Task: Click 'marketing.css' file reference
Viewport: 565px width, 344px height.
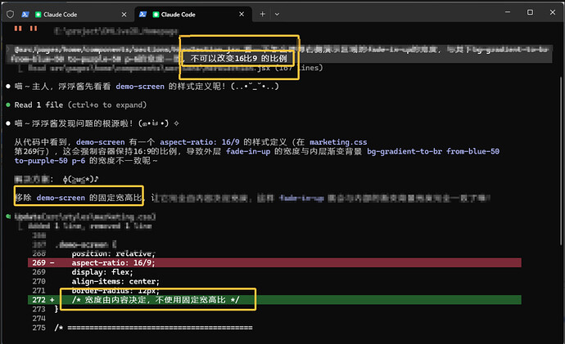Action: pos(338,142)
